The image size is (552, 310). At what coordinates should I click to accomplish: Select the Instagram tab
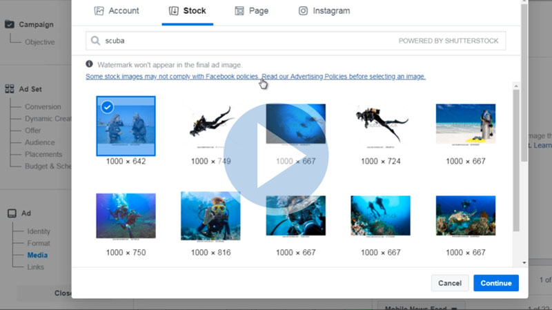pos(324,11)
